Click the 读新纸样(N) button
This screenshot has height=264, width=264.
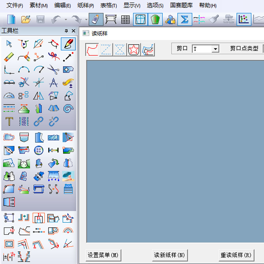click(x=170, y=255)
